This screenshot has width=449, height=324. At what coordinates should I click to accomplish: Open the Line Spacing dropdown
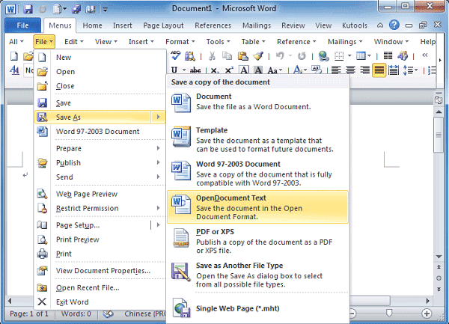pos(410,70)
